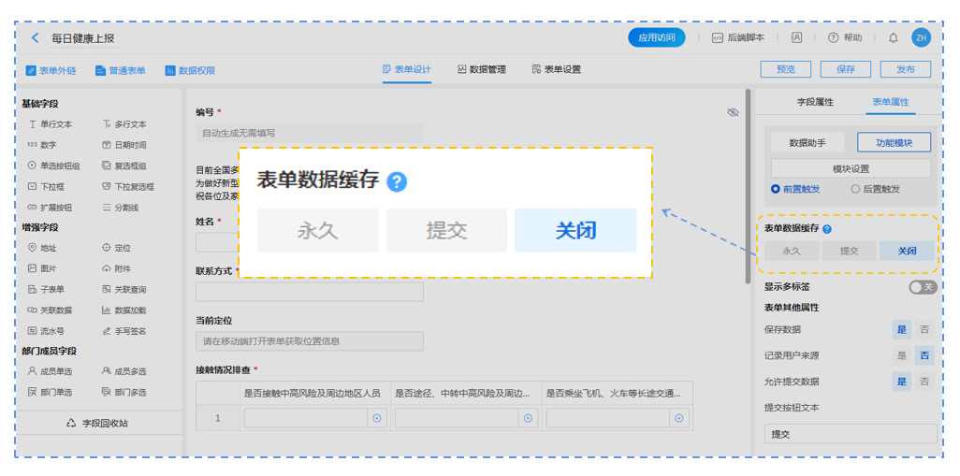Open the 字段回收站 recycle bin
The image size is (960, 476).
click(97, 424)
